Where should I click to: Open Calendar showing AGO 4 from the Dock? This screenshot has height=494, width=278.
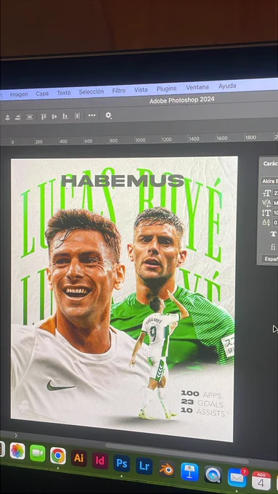click(x=261, y=480)
